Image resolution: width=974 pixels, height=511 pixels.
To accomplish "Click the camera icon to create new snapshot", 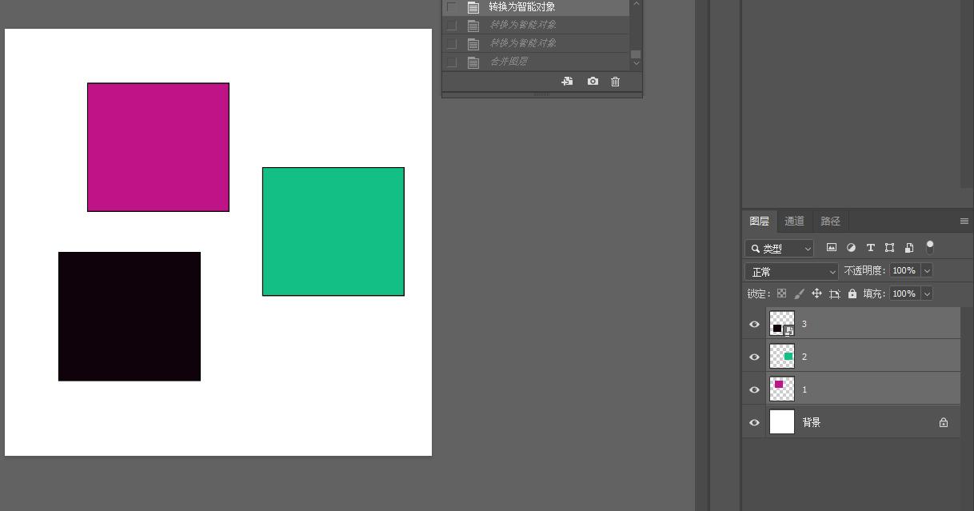I will click(x=593, y=82).
